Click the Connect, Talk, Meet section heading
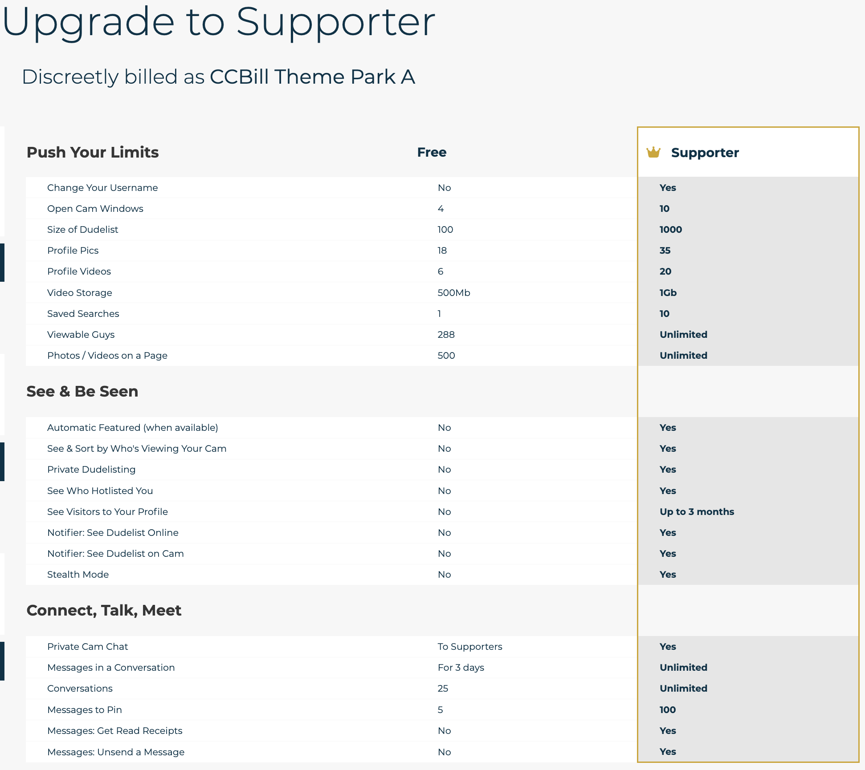 point(104,610)
